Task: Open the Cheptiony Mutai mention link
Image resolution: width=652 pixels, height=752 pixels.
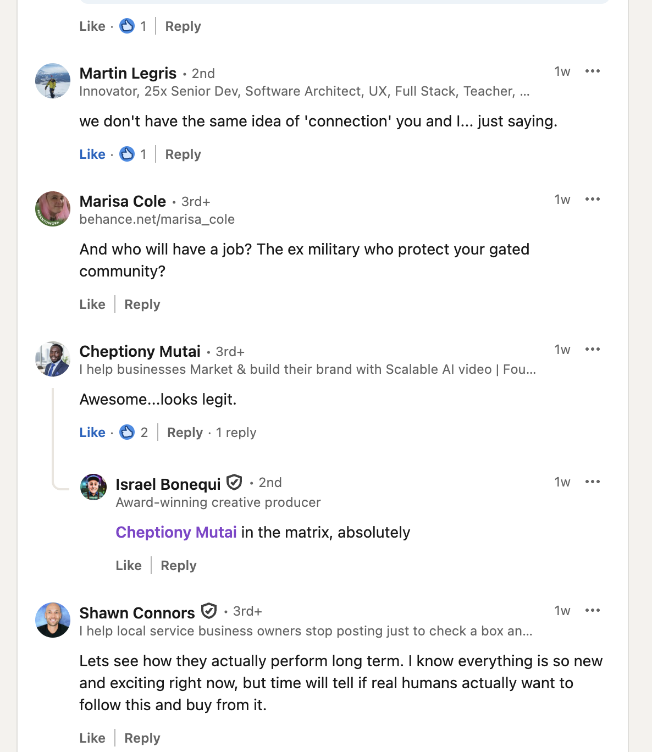Action: coord(176,533)
